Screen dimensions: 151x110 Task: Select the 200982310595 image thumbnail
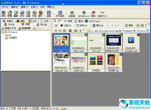click(x=114, y=43)
